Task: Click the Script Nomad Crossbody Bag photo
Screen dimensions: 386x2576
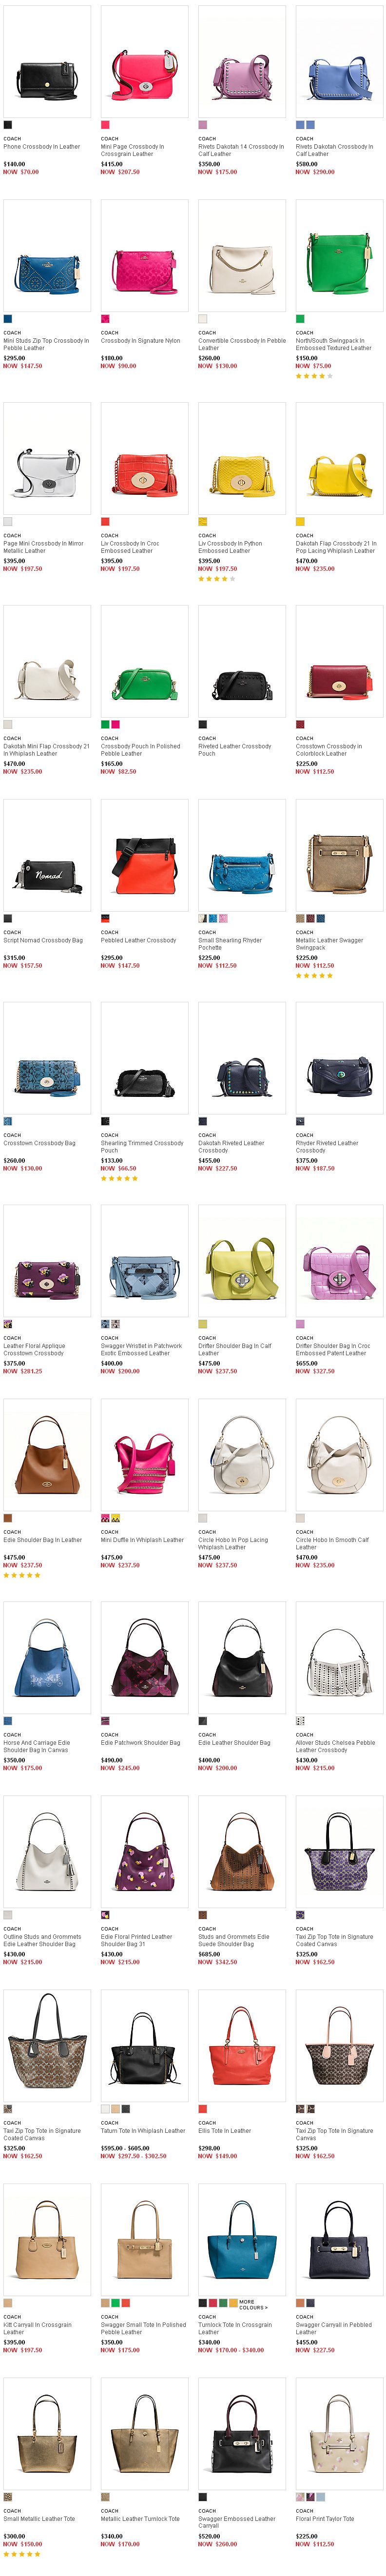Action: [x=46, y=856]
